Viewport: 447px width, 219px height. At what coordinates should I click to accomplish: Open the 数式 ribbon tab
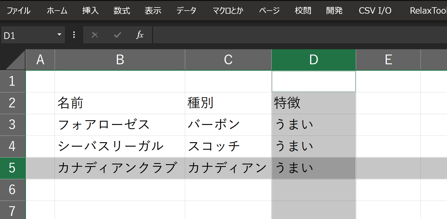122,11
